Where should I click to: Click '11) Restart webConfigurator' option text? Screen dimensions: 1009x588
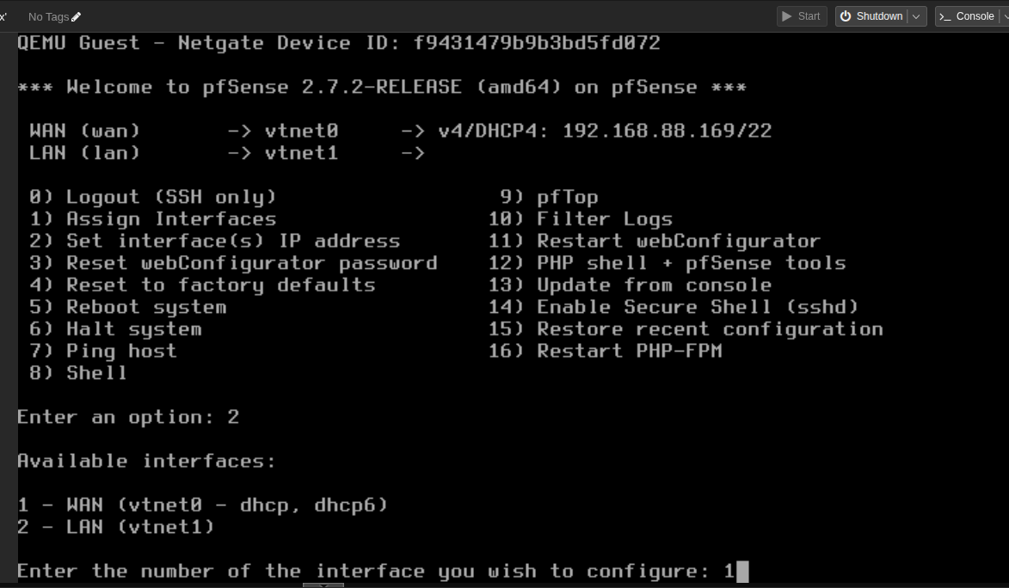654,241
